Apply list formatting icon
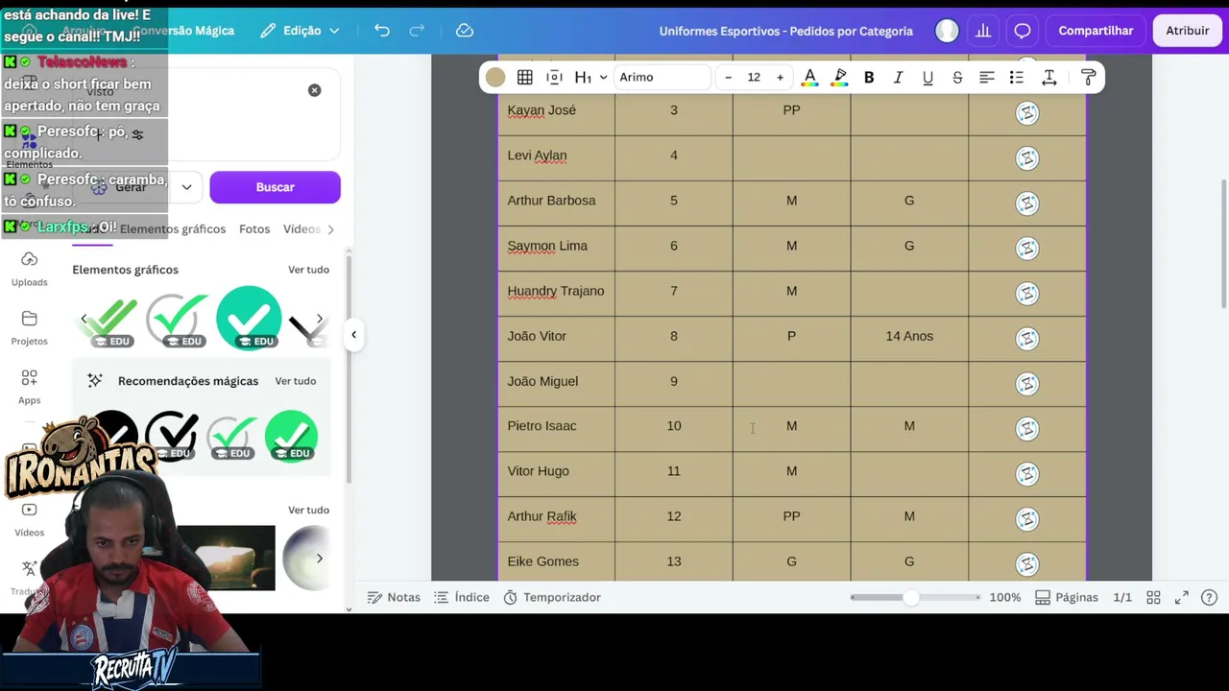 [1017, 77]
